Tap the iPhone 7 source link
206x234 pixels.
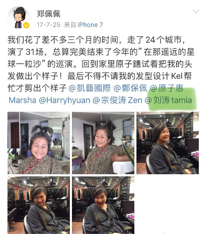click(x=90, y=25)
